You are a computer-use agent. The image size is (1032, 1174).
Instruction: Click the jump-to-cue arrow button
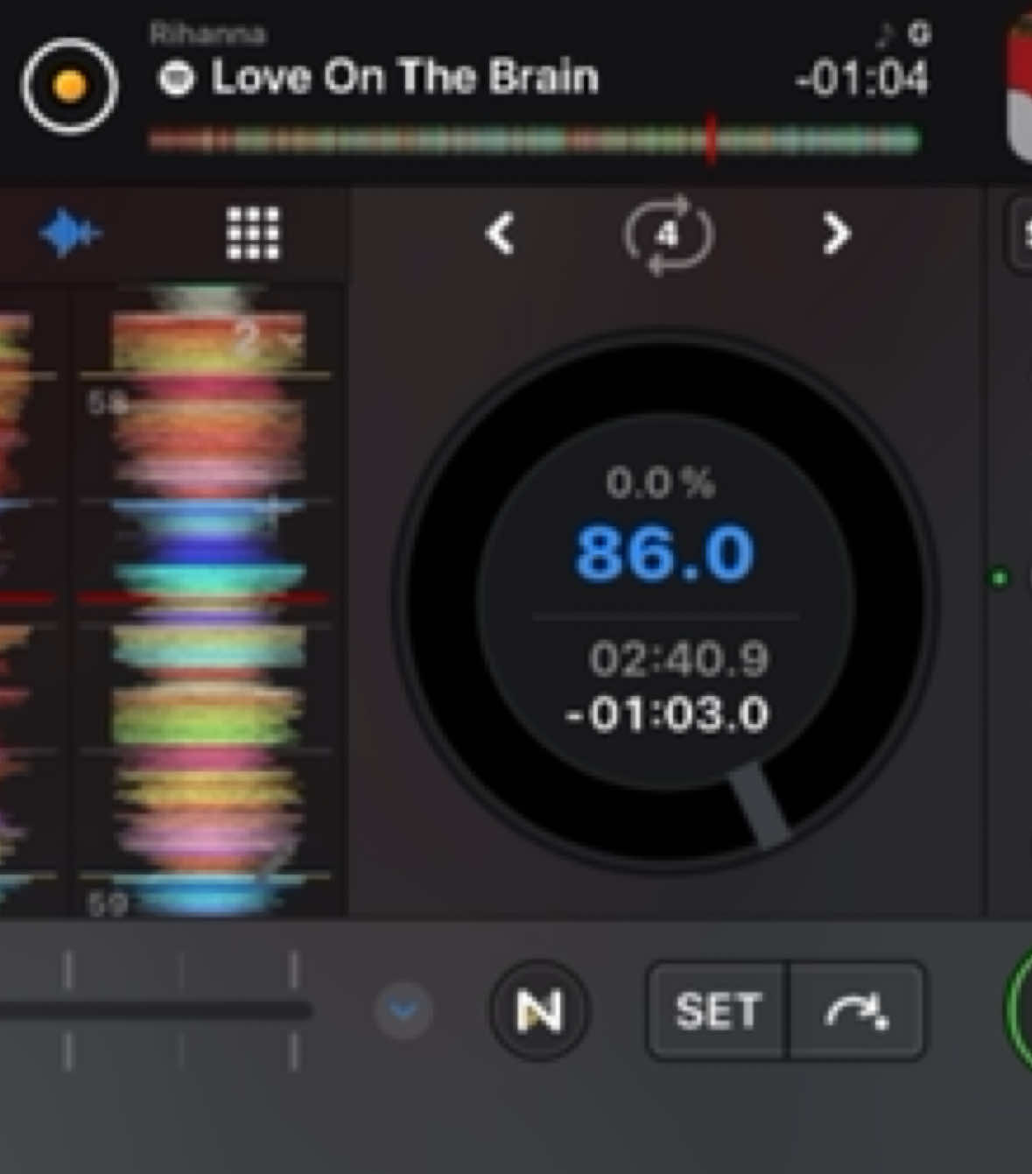[857, 1011]
